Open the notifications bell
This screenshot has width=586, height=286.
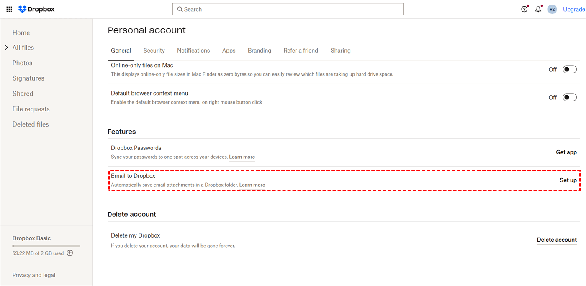pos(538,9)
